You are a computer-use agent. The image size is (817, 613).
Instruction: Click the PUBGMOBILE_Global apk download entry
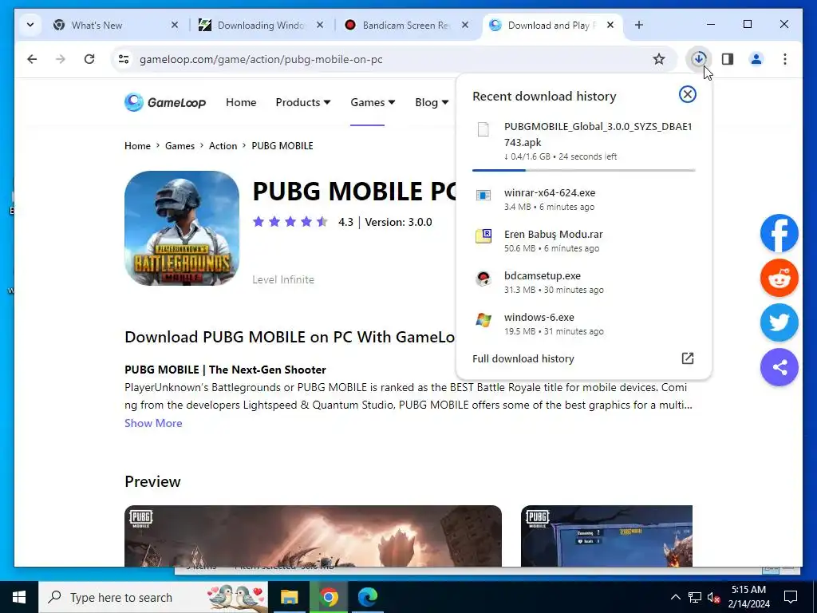[583, 142]
